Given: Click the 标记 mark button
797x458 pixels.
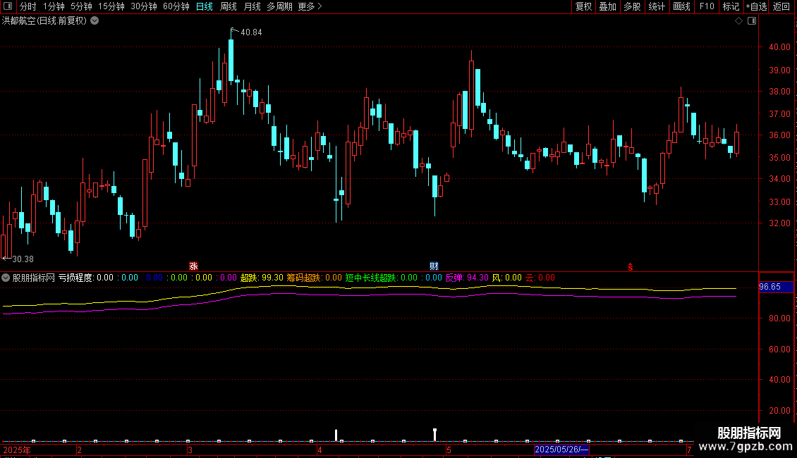Looking at the screenshot, I should click(x=731, y=6).
